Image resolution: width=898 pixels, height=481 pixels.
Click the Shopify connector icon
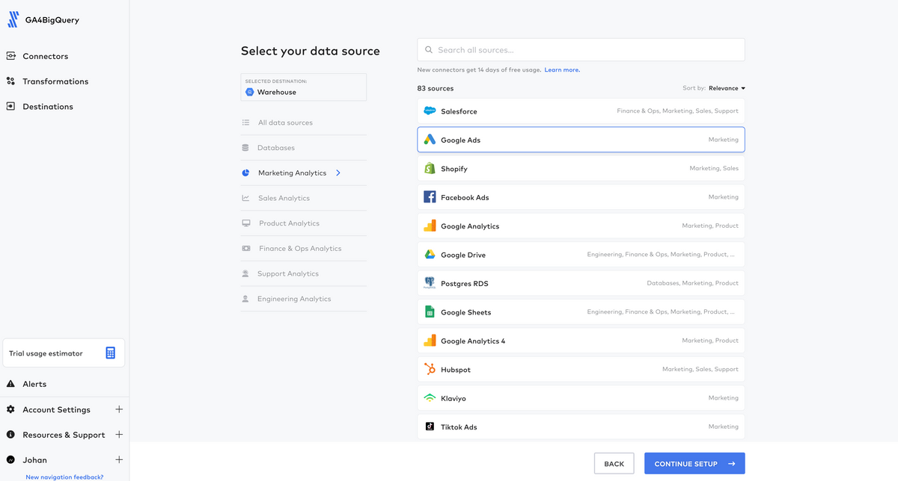(x=429, y=168)
